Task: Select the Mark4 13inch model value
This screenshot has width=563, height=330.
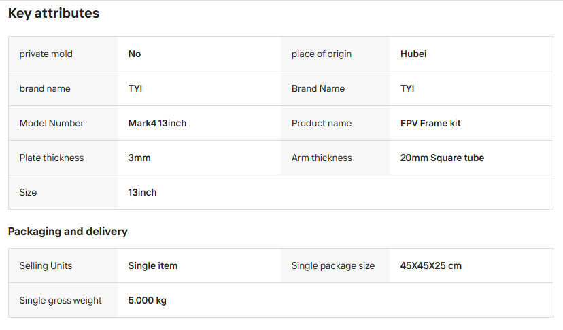Action: tap(157, 123)
